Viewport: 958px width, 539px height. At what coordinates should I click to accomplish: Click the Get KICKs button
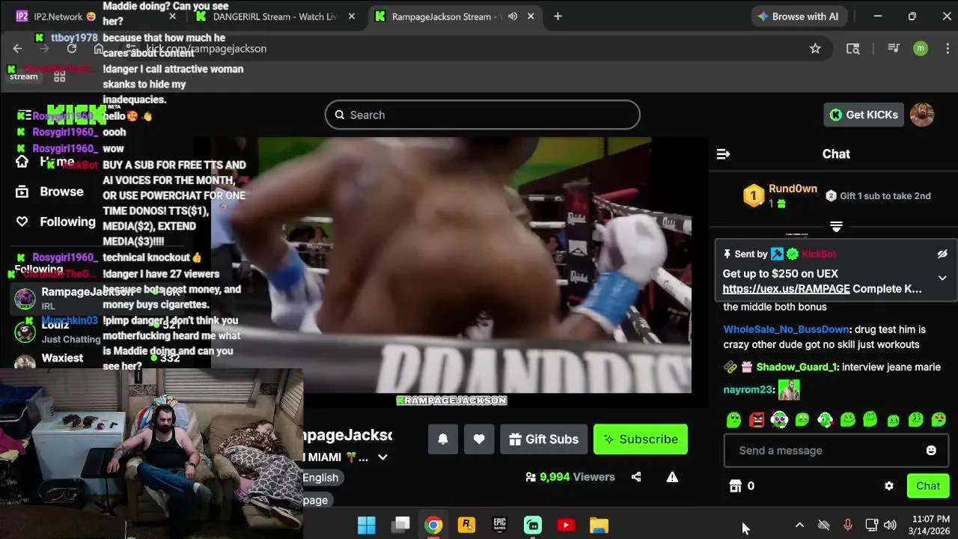(x=864, y=115)
